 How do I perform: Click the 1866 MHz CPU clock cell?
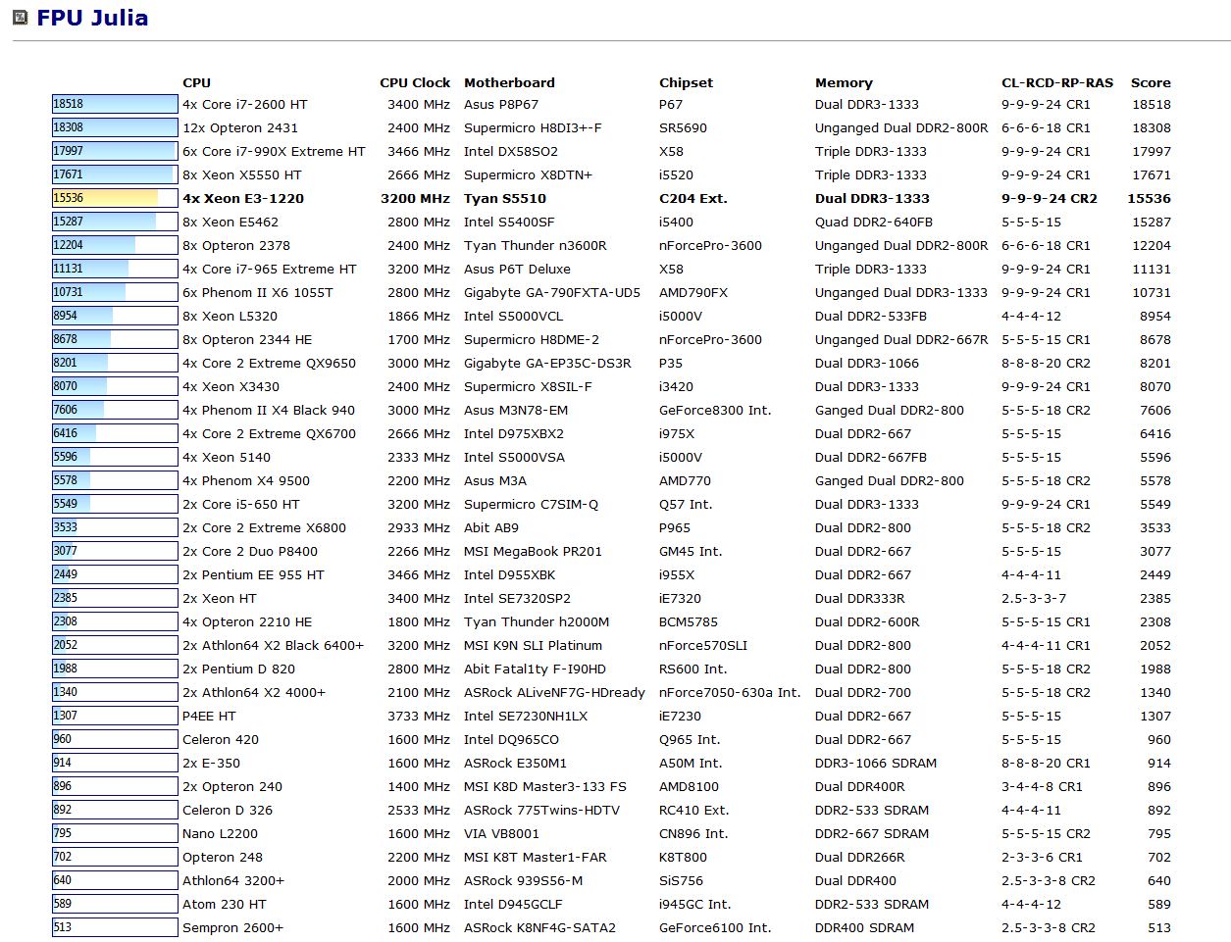pos(419,316)
